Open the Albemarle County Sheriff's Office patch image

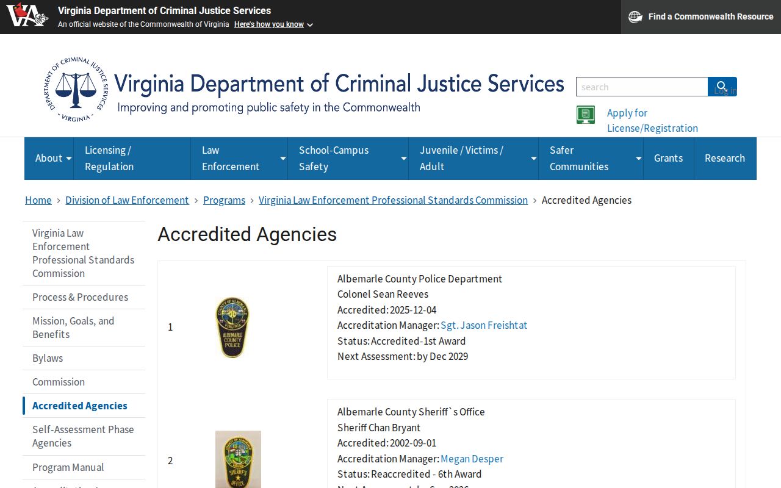click(238, 459)
